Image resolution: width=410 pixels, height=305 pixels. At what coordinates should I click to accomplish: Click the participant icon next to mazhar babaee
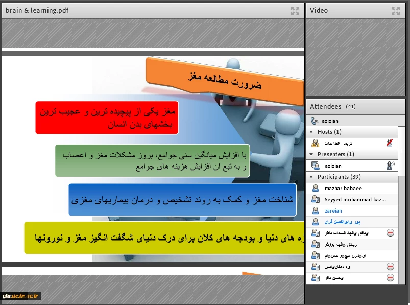click(316, 188)
